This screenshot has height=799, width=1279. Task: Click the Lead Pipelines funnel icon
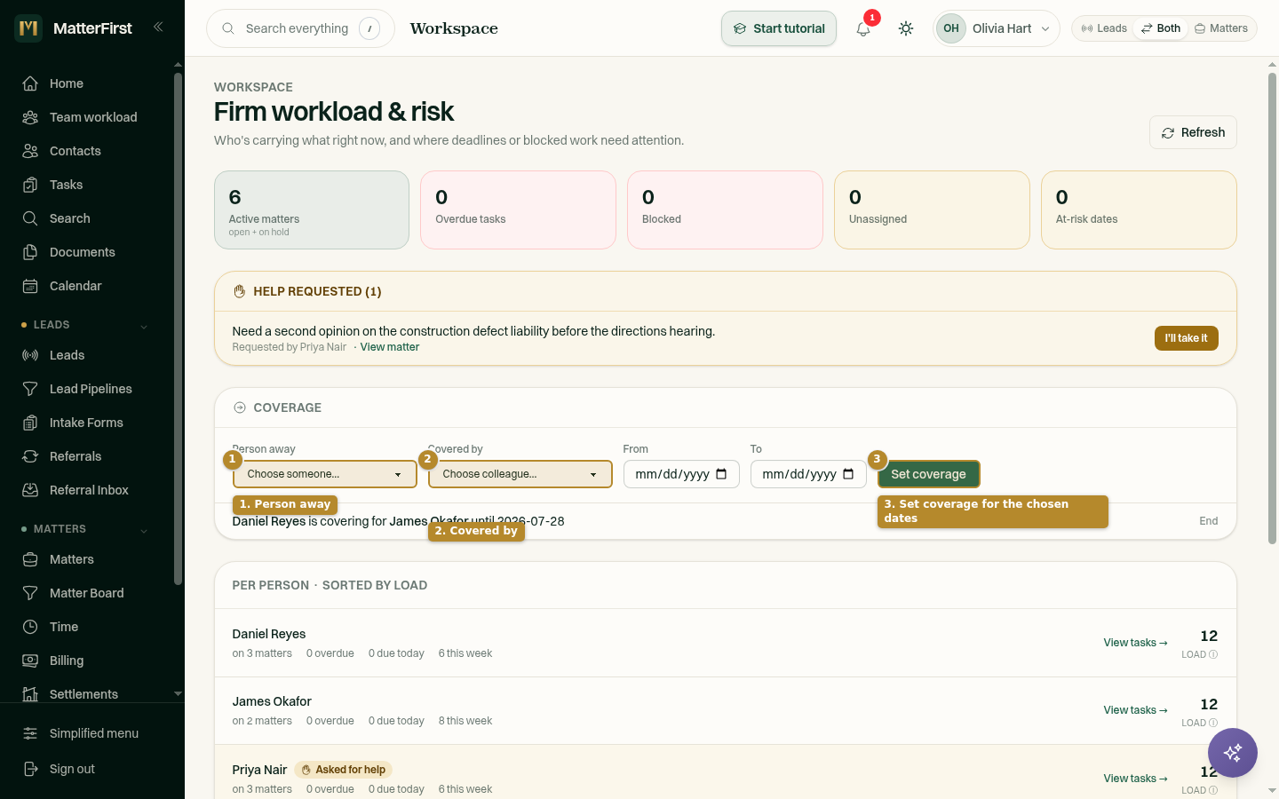point(30,389)
